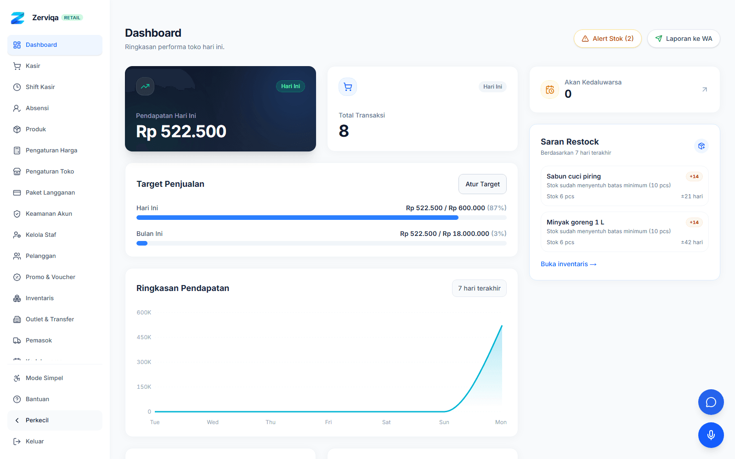Click the Bantuan help icon
This screenshot has width=735, height=459.
coord(17,399)
